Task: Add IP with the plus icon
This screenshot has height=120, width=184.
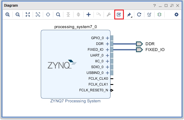Action: tap(89, 14)
